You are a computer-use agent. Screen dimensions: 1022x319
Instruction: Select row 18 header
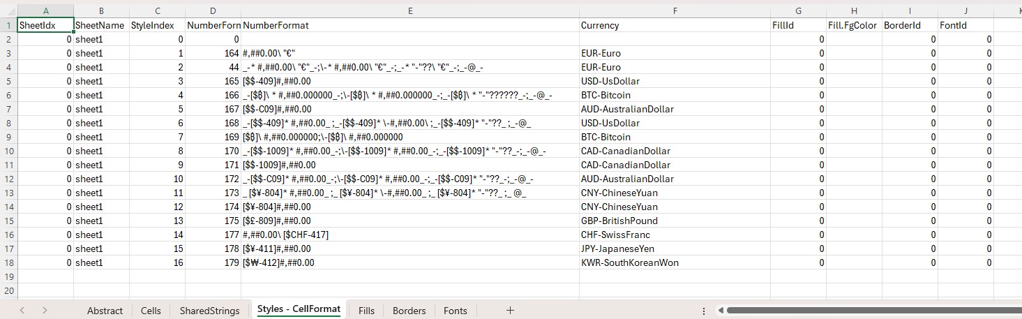(8, 262)
